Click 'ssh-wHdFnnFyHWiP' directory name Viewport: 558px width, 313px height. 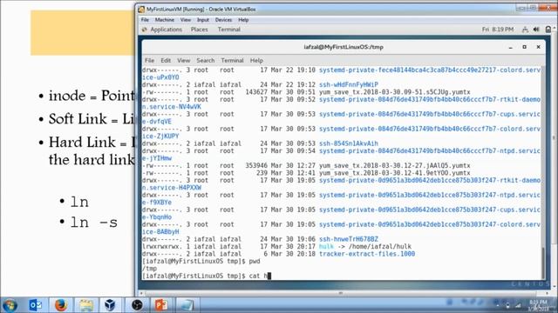pyautogui.click(x=349, y=84)
